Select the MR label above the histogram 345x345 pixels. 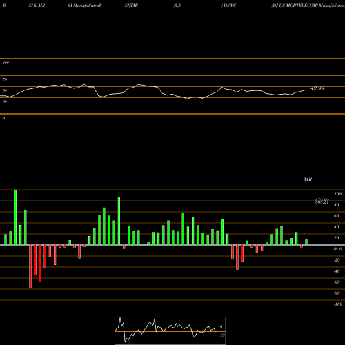click(x=308, y=179)
